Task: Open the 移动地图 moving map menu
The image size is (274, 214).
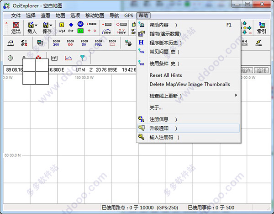Action: 95,16
